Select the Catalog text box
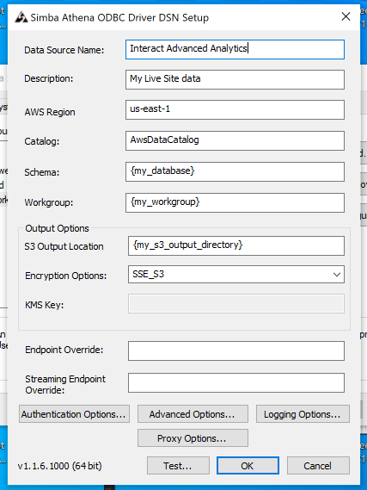The image size is (367, 490). tap(235, 140)
